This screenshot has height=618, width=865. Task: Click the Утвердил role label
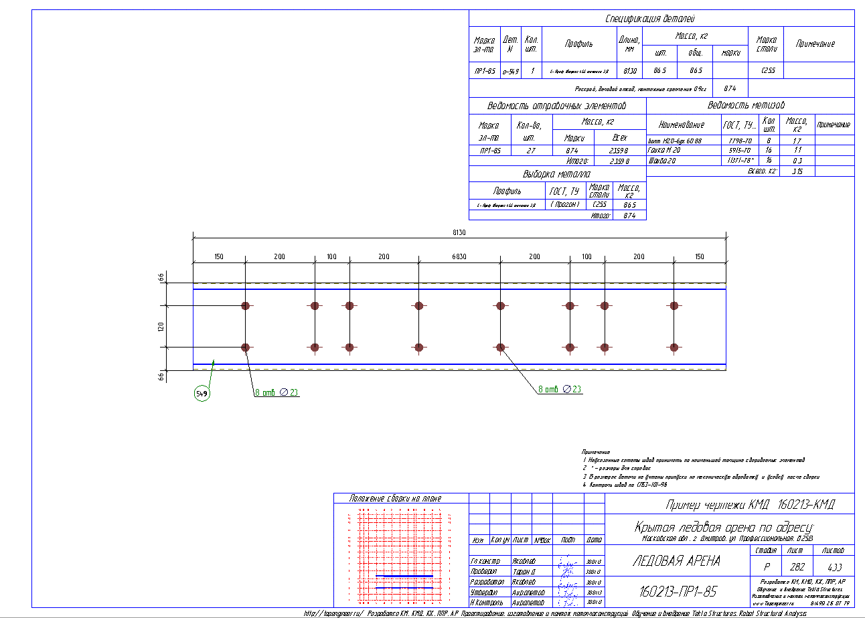[485, 593]
